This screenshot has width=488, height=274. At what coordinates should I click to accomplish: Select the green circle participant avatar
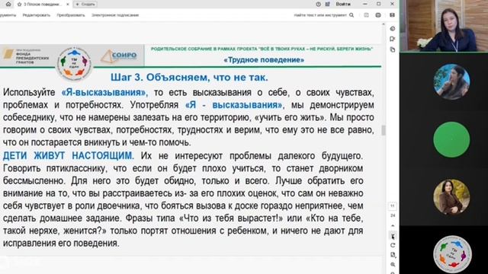coord(451,139)
